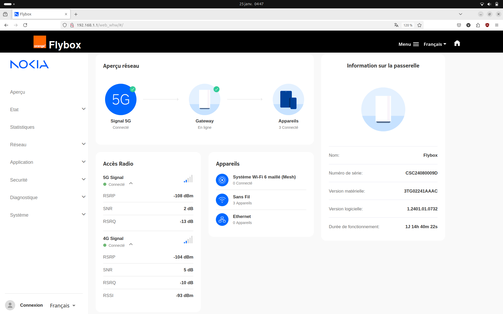Open the Firefox application menu icon
This screenshot has height=314, width=503.
pyautogui.click(x=497, y=25)
